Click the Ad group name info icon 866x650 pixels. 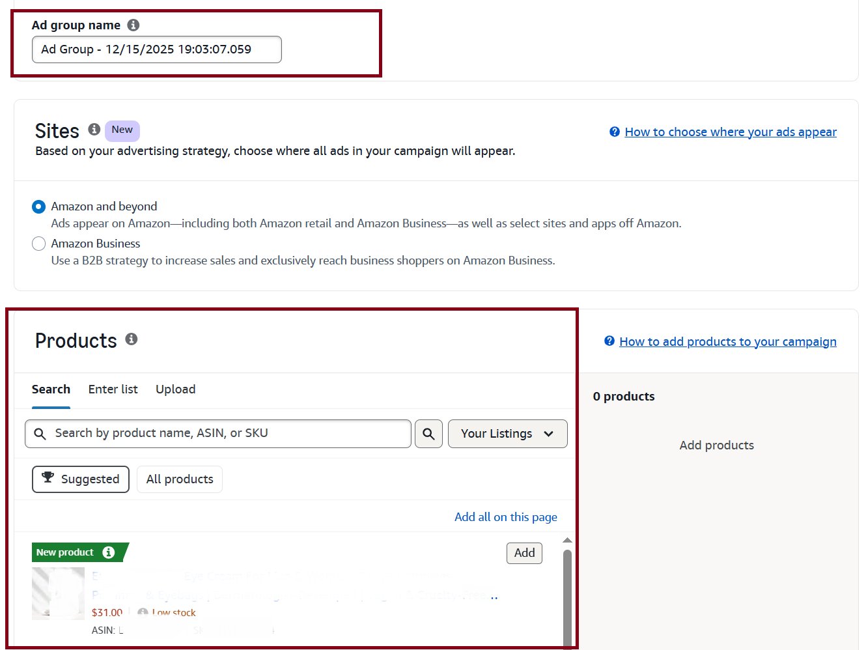(133, 25)
